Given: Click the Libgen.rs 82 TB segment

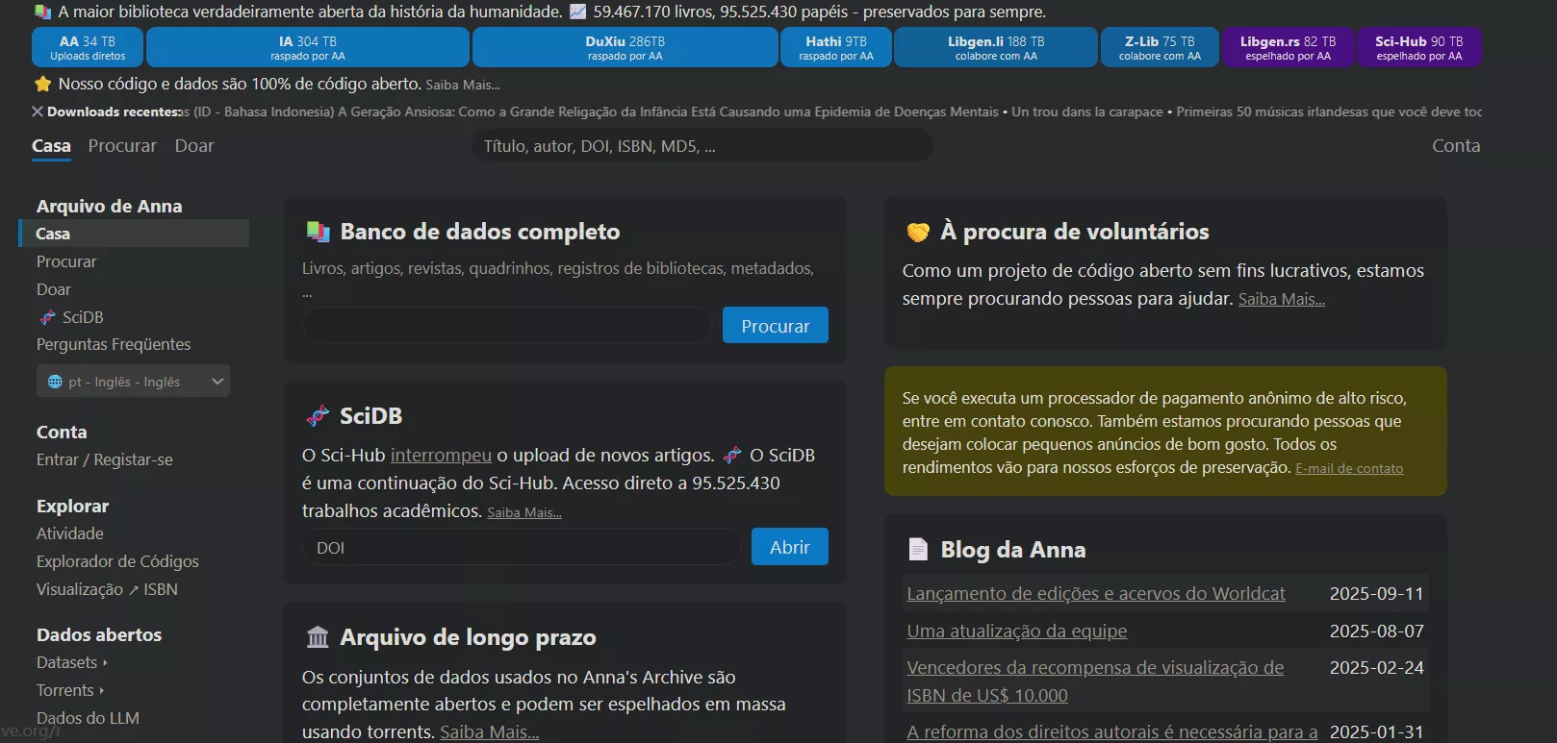Looking at the screenshot, I should coord(1288,47).
